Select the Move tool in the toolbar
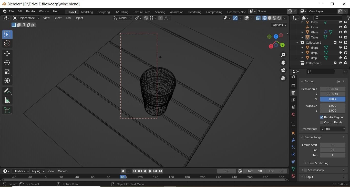The image size is (350, 187). [7, 53]
